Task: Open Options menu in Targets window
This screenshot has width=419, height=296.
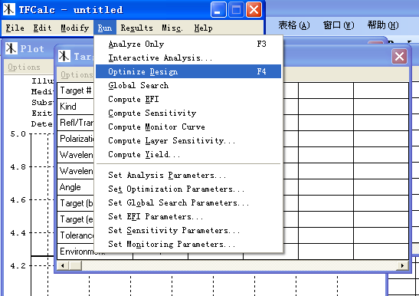Action: (x=77, y=74)
